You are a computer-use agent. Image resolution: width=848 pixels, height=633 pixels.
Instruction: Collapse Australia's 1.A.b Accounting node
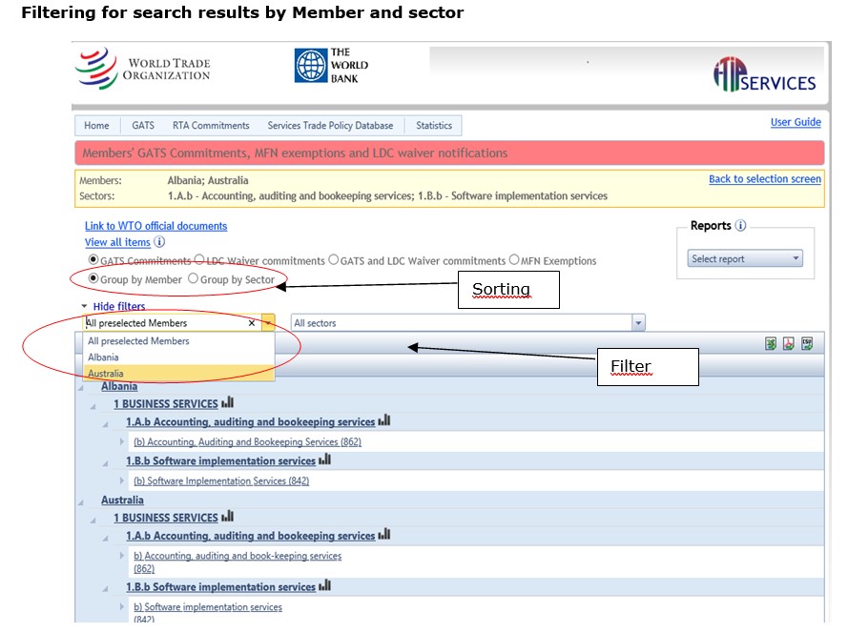(106, 538)
